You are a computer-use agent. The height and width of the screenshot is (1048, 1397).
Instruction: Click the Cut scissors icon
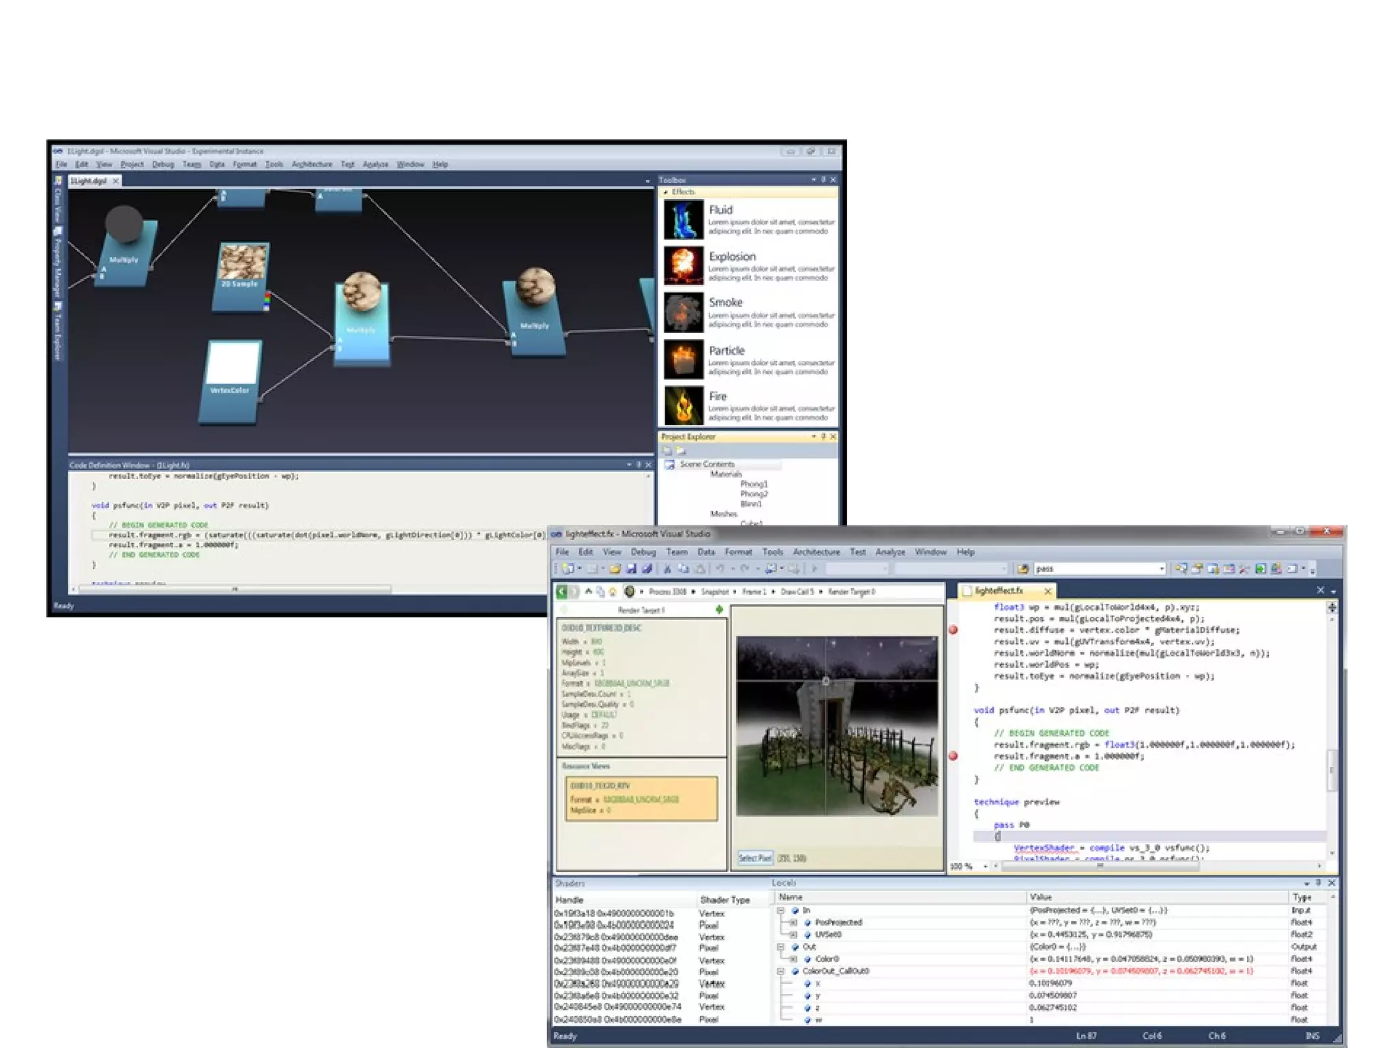coord(667,568)
